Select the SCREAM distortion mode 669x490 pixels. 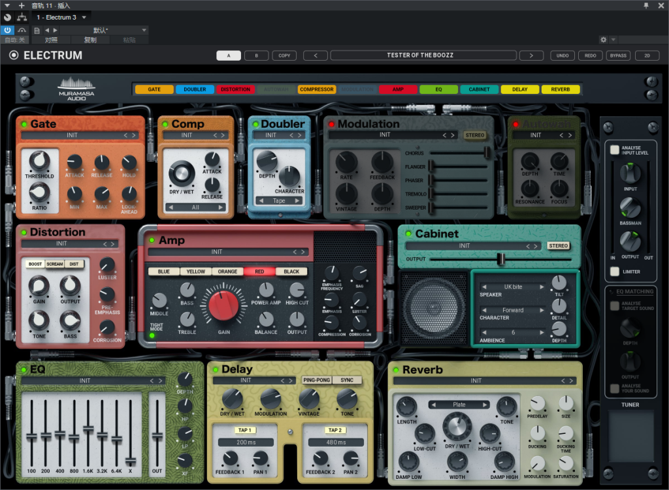[x=55, y=264]
